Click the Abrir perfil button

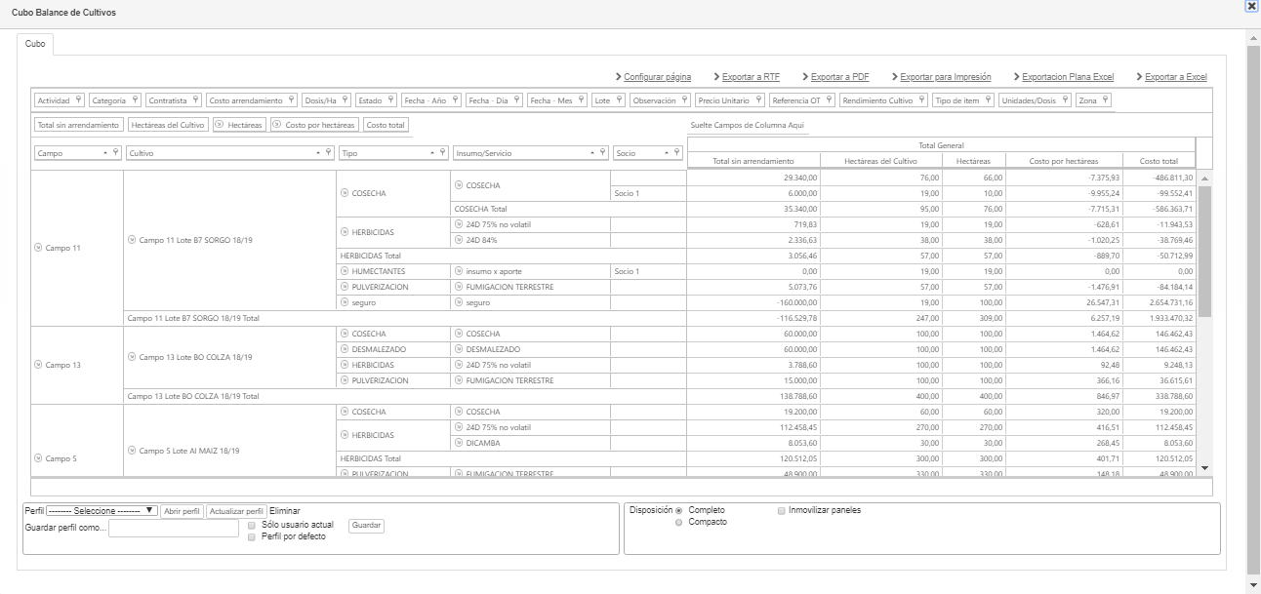tap(183, 511)
